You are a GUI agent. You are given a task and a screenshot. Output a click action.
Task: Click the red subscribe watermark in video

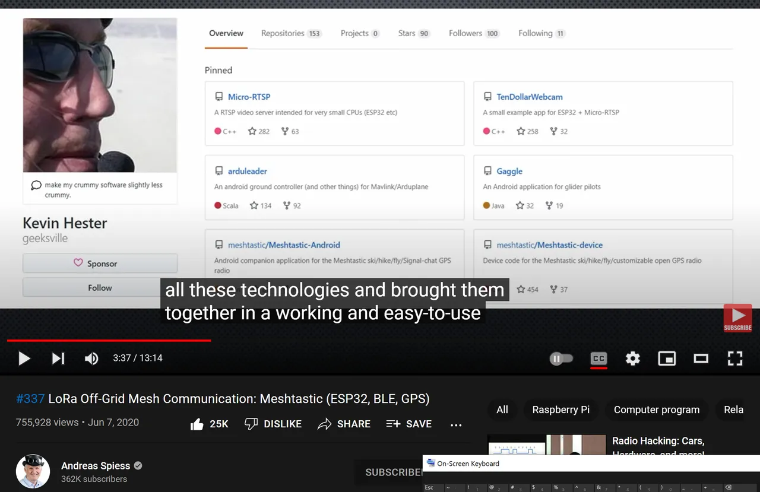(x=737, y=318)
